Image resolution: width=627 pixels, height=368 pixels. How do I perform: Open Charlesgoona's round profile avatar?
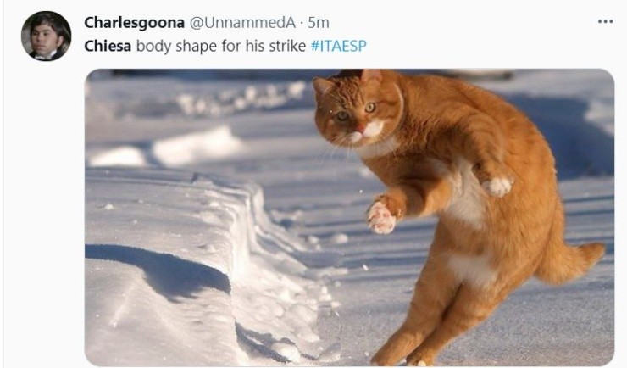tap(46, 36)
